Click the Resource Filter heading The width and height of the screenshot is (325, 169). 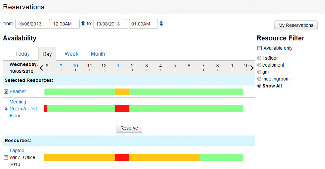(x=281, y=38)
